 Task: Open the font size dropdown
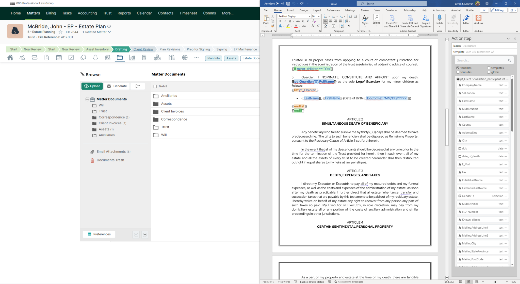pos(319,16)
